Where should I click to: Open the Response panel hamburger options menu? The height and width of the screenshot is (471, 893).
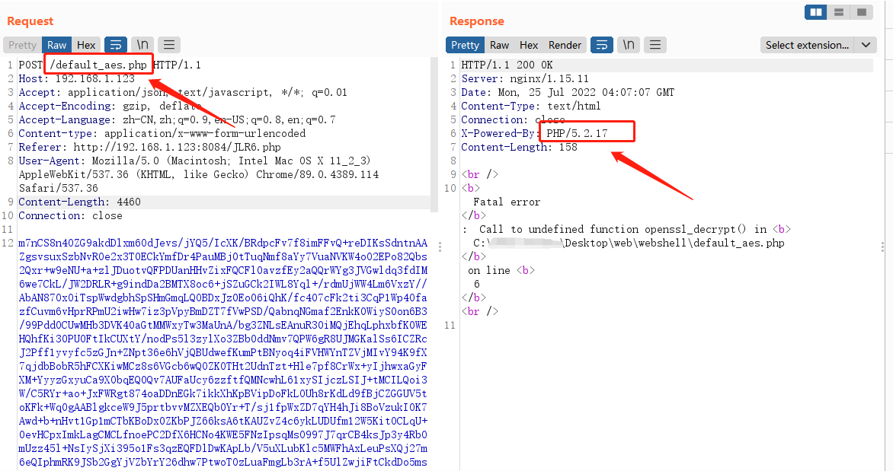655,45
